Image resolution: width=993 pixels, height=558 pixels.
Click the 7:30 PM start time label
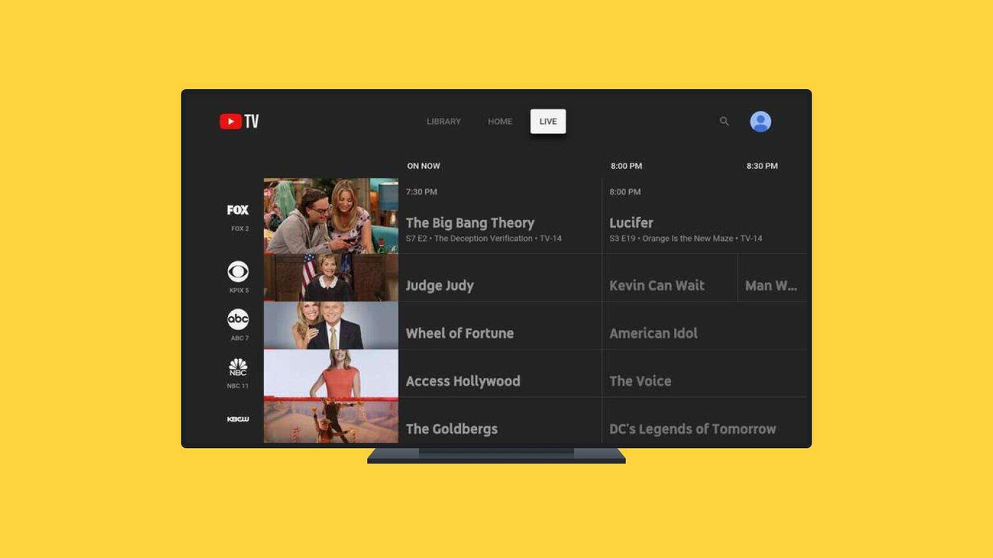(421, 191)
